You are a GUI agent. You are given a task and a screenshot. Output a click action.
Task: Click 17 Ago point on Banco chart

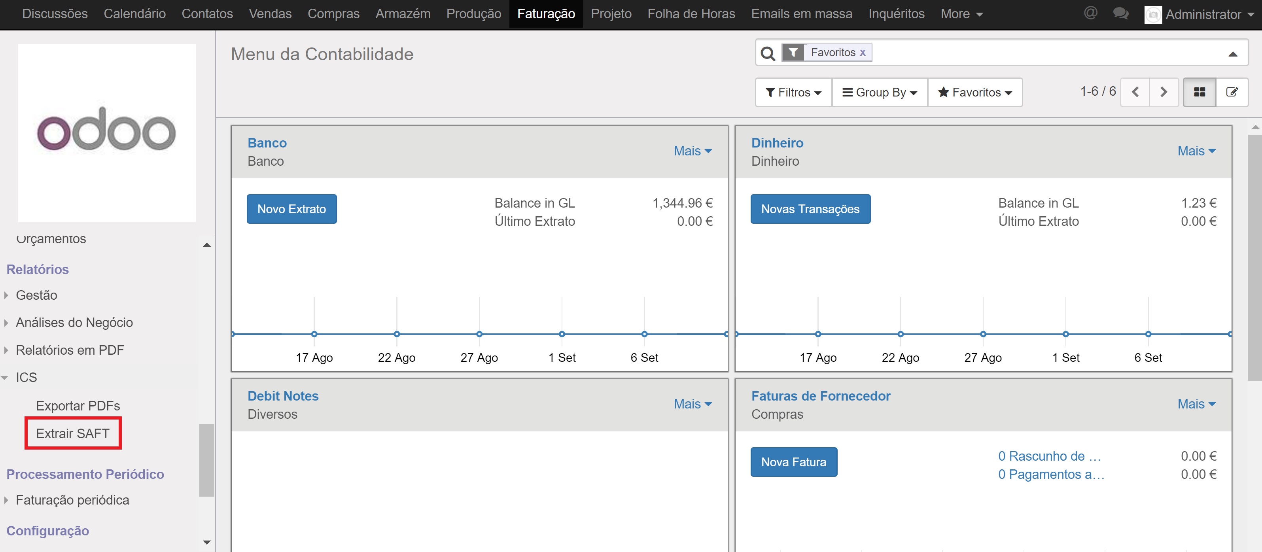coord(314,334)
